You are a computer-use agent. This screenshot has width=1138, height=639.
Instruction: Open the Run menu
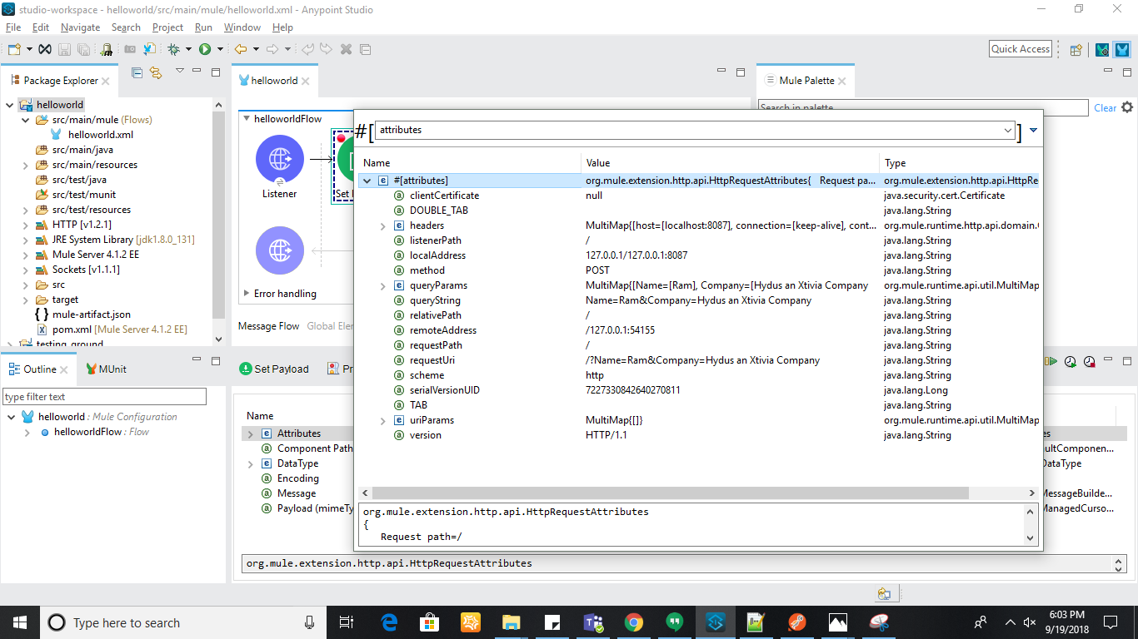[x=203, y=27]
